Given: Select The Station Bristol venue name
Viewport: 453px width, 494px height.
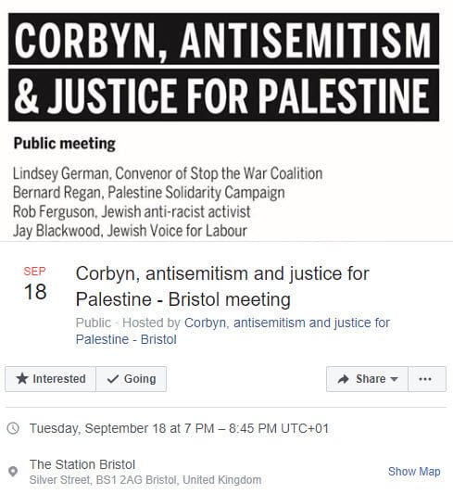Looking at the screenshot, I should coord(82,464).
